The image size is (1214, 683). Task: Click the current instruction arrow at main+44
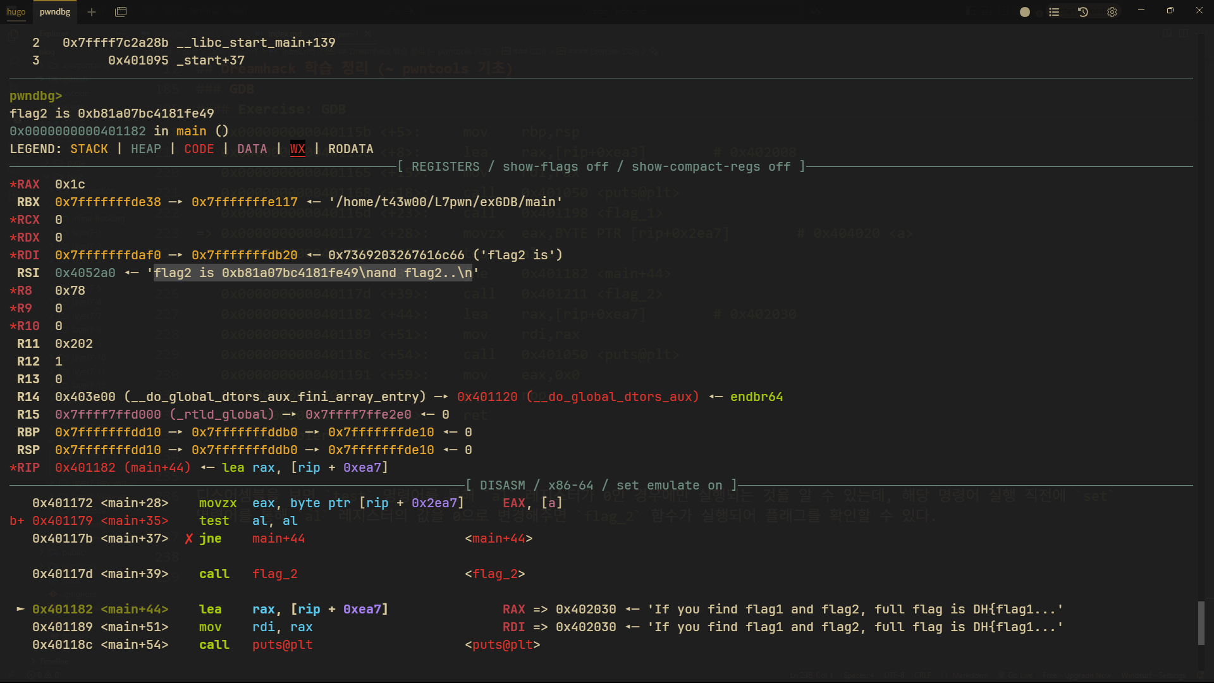click(21, 609)
